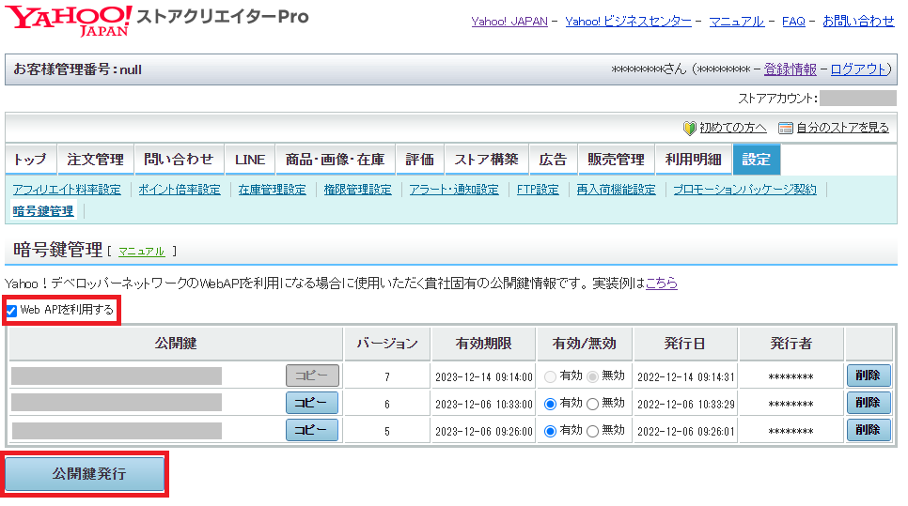Click the Yahoo! JAPAN logo

[x=69, y=21]
